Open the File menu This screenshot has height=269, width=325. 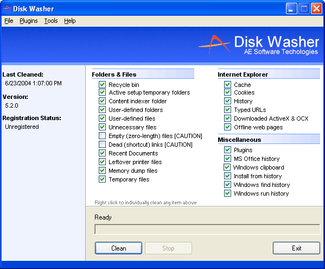pos(9,21)
